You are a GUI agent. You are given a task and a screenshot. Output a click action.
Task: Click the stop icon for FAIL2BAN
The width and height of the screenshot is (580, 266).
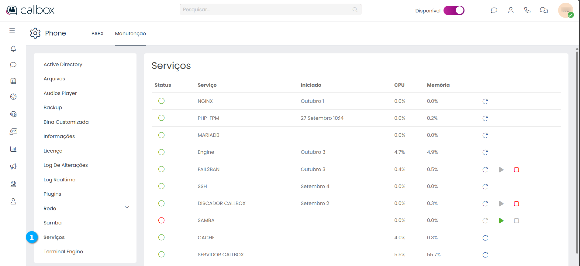[516, 170]
